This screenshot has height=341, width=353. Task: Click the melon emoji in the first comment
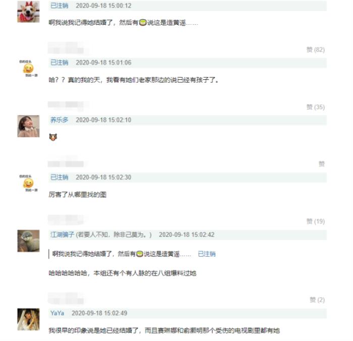tap(143, 23)
